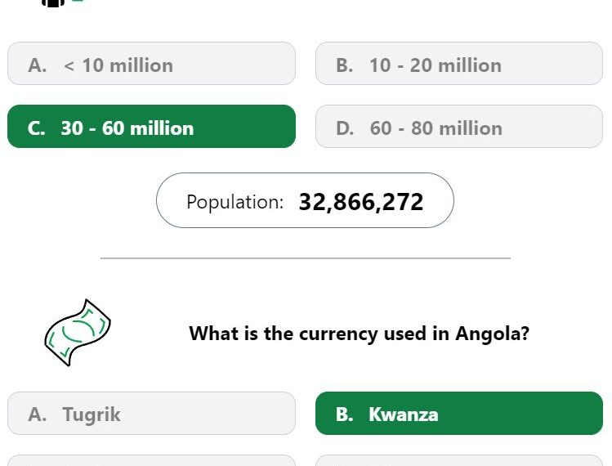The height and width of the screenshot is (466, 612).
Task: Choose the green Kwanza answer option
Action: [459, 413]
